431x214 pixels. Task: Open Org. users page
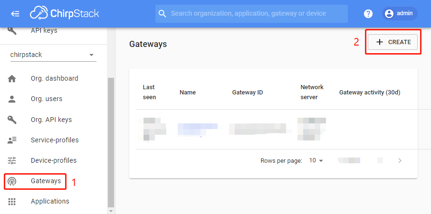(47, 99)
